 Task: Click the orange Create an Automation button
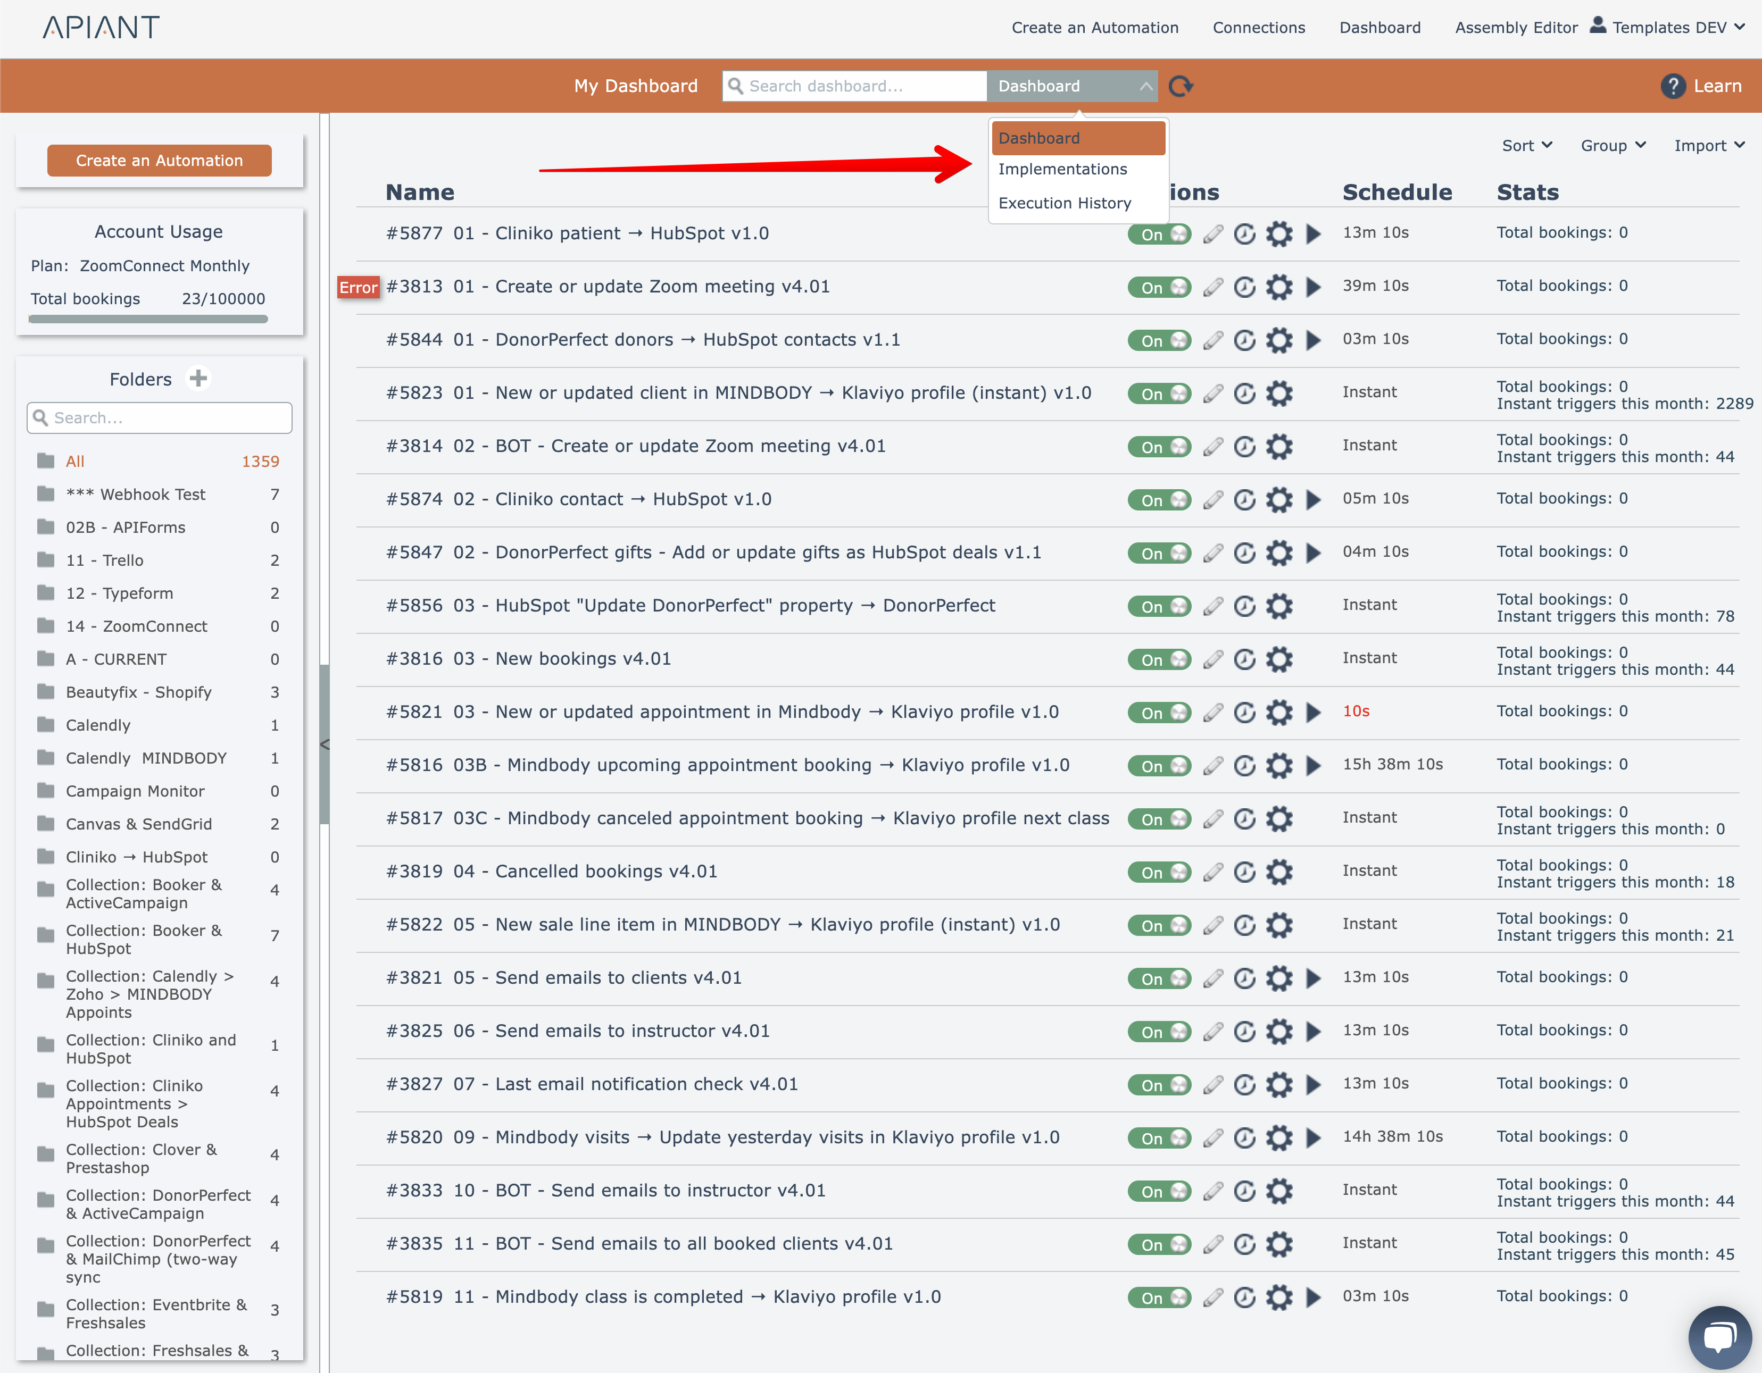[x=160, y=161]
